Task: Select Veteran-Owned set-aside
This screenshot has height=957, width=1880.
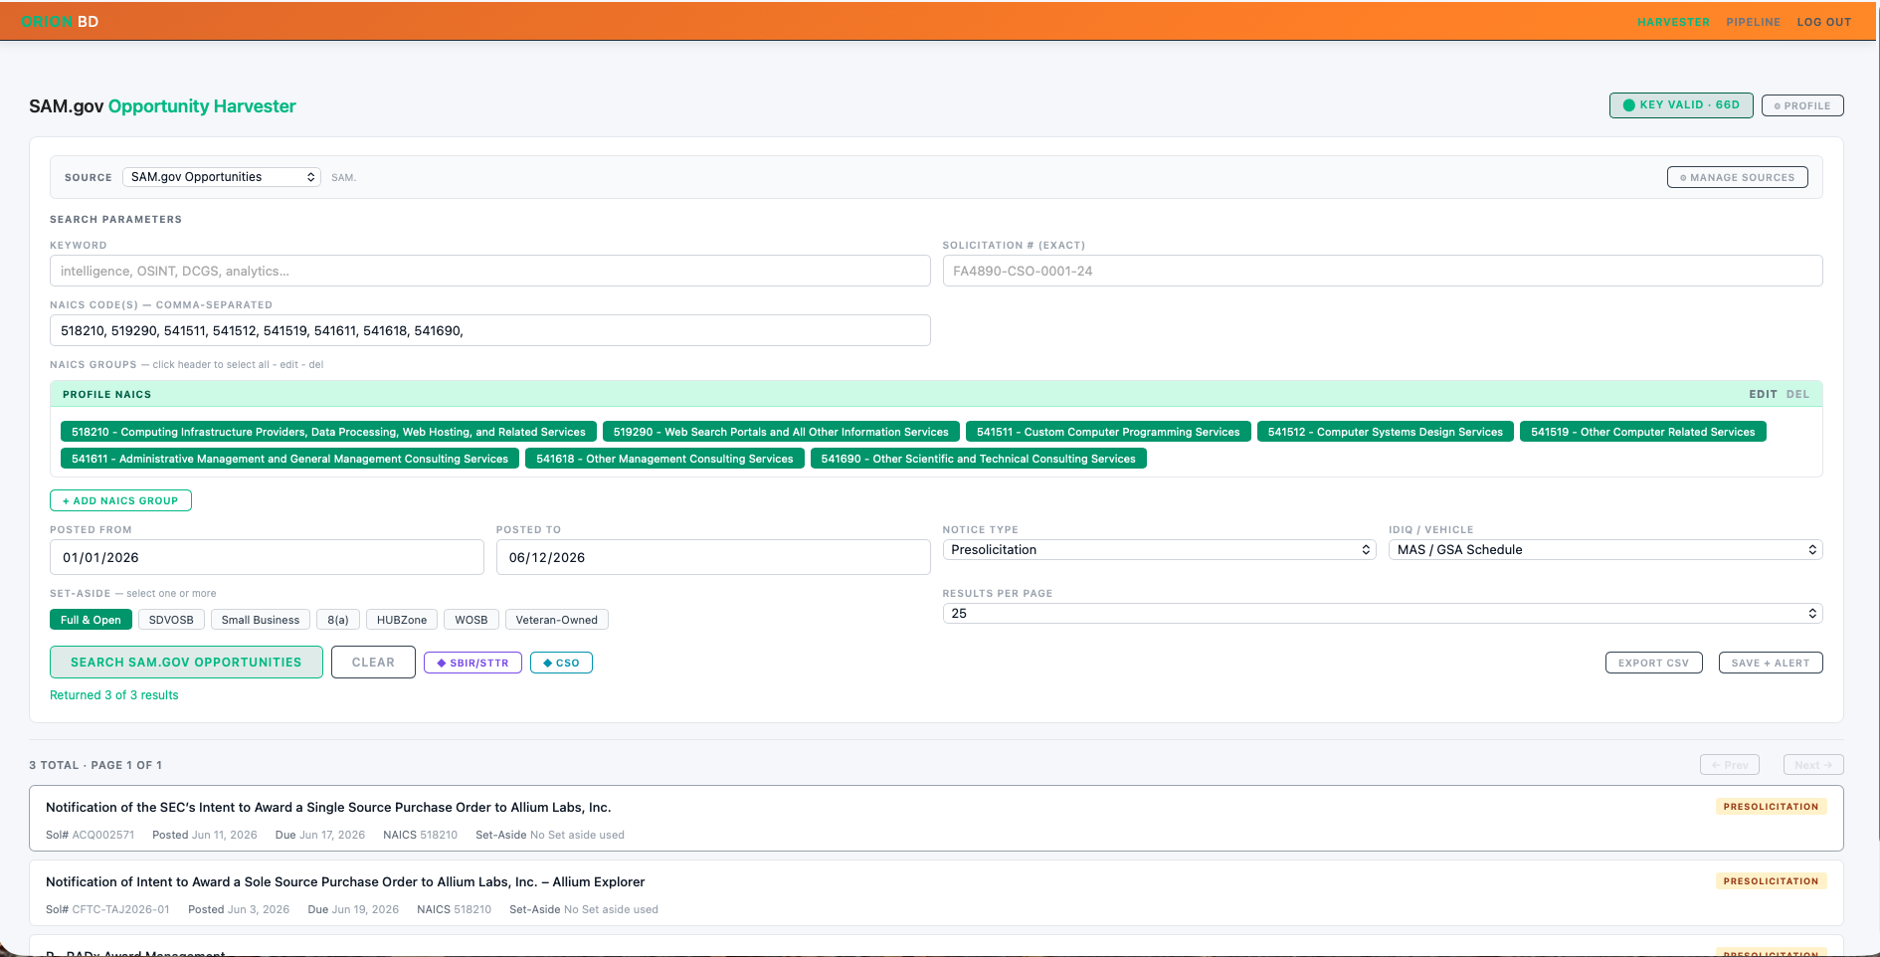Action: coord(557,620)
